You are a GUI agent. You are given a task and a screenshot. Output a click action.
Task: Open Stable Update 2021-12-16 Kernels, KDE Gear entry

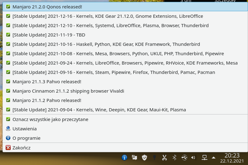coord(125,16)
